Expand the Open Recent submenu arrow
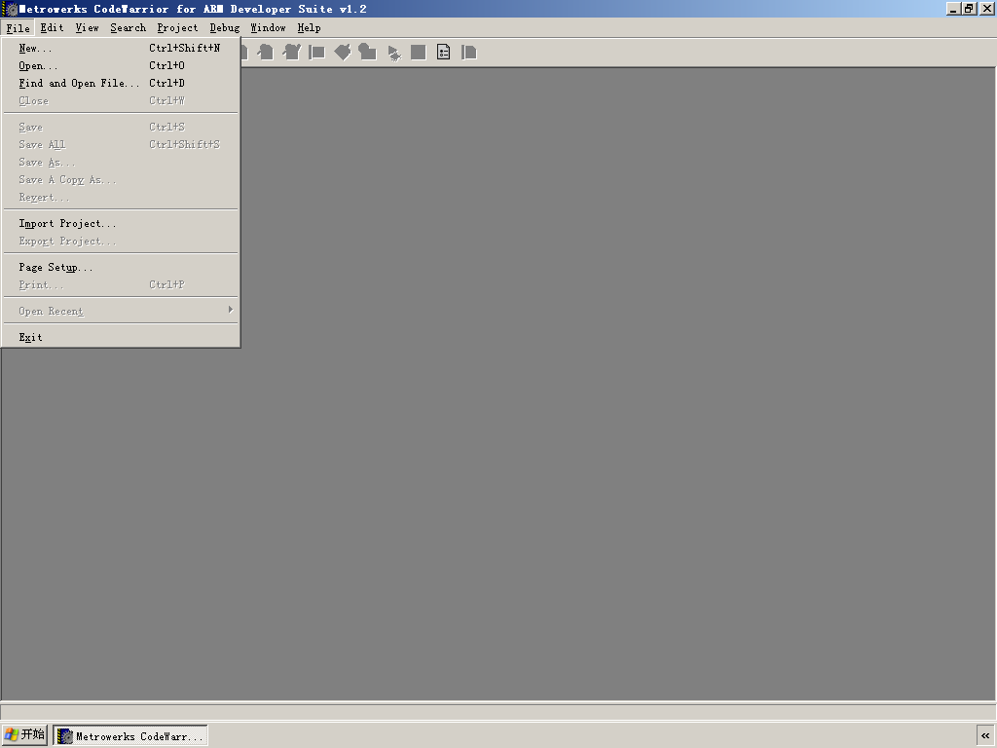 click(x=230, y=310)
